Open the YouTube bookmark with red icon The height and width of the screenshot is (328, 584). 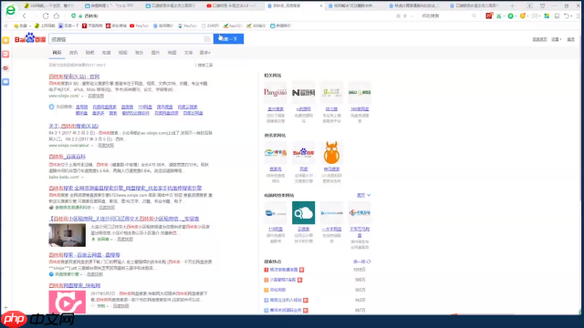[139, 26]
